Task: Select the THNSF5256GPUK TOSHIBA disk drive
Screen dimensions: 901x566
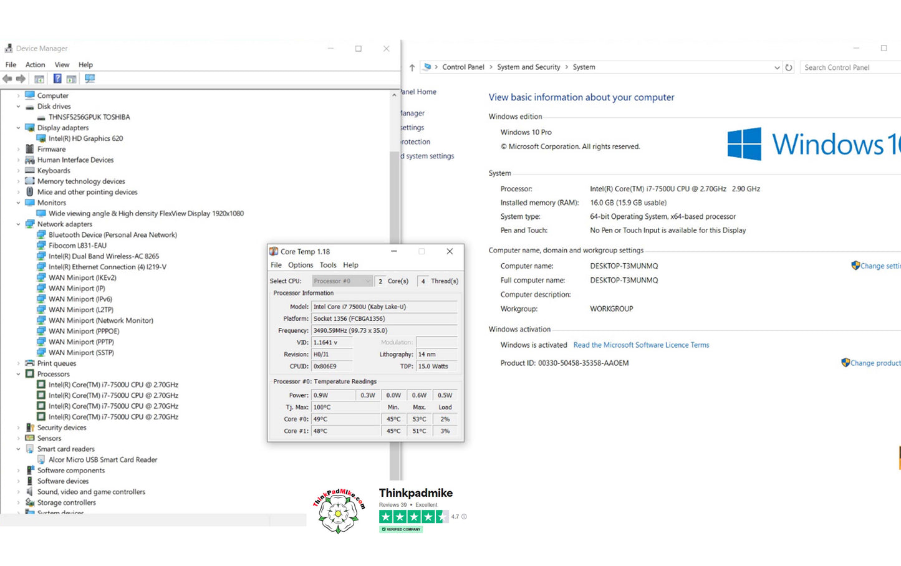Action: pos(89,117)
